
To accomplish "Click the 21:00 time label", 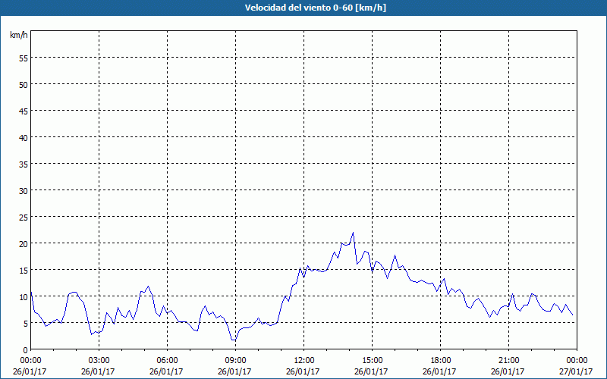I will coord(508,361).
